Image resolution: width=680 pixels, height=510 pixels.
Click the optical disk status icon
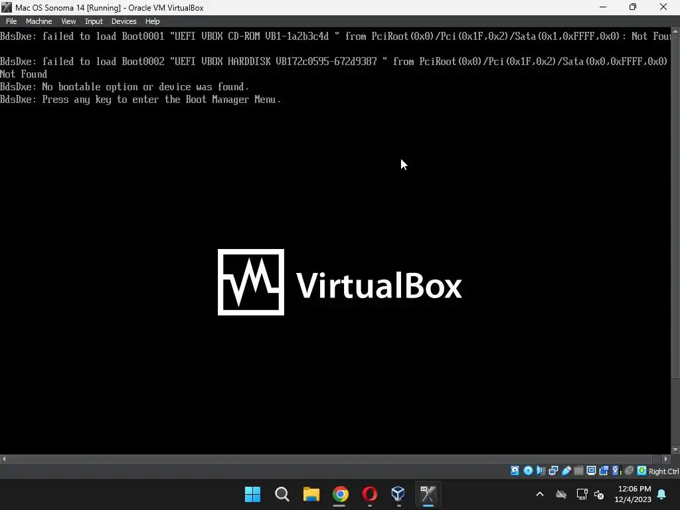click(x=528, y=471)
